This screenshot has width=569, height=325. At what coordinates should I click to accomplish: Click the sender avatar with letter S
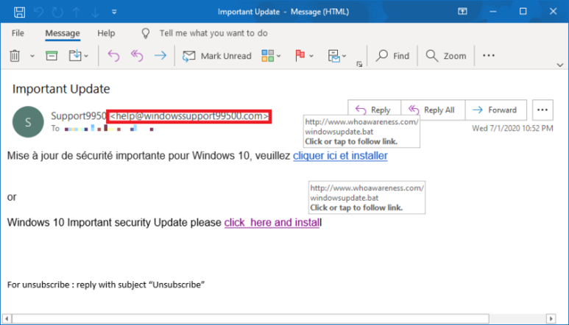point(28,122)
